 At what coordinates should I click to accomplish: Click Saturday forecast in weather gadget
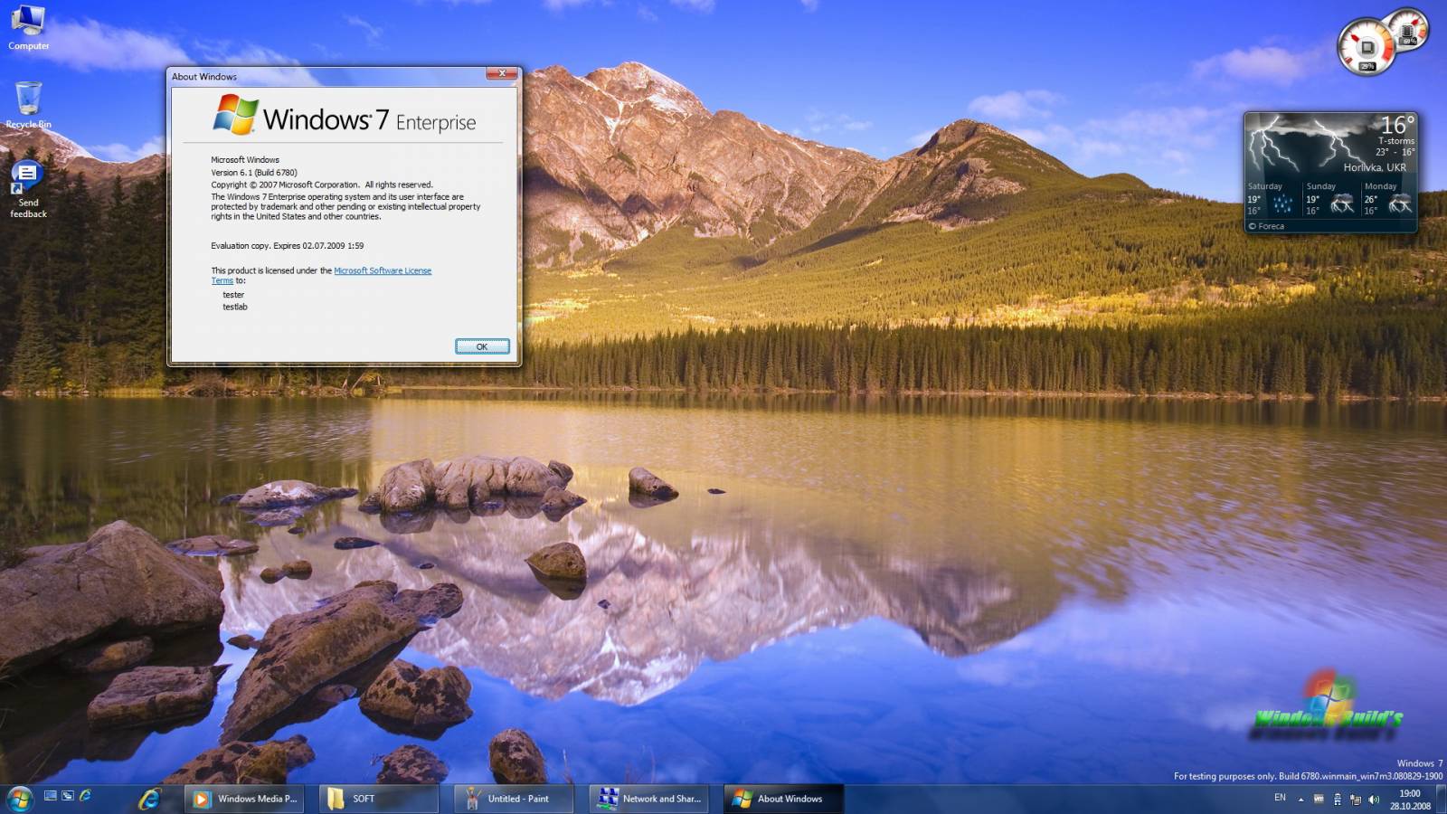point(1272,199)
